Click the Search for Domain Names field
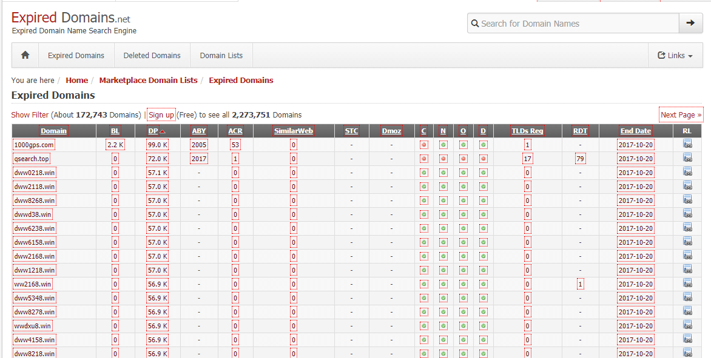The width and height of the screenshot is (711, 358). pyautogui.click(x=573, y=23)
